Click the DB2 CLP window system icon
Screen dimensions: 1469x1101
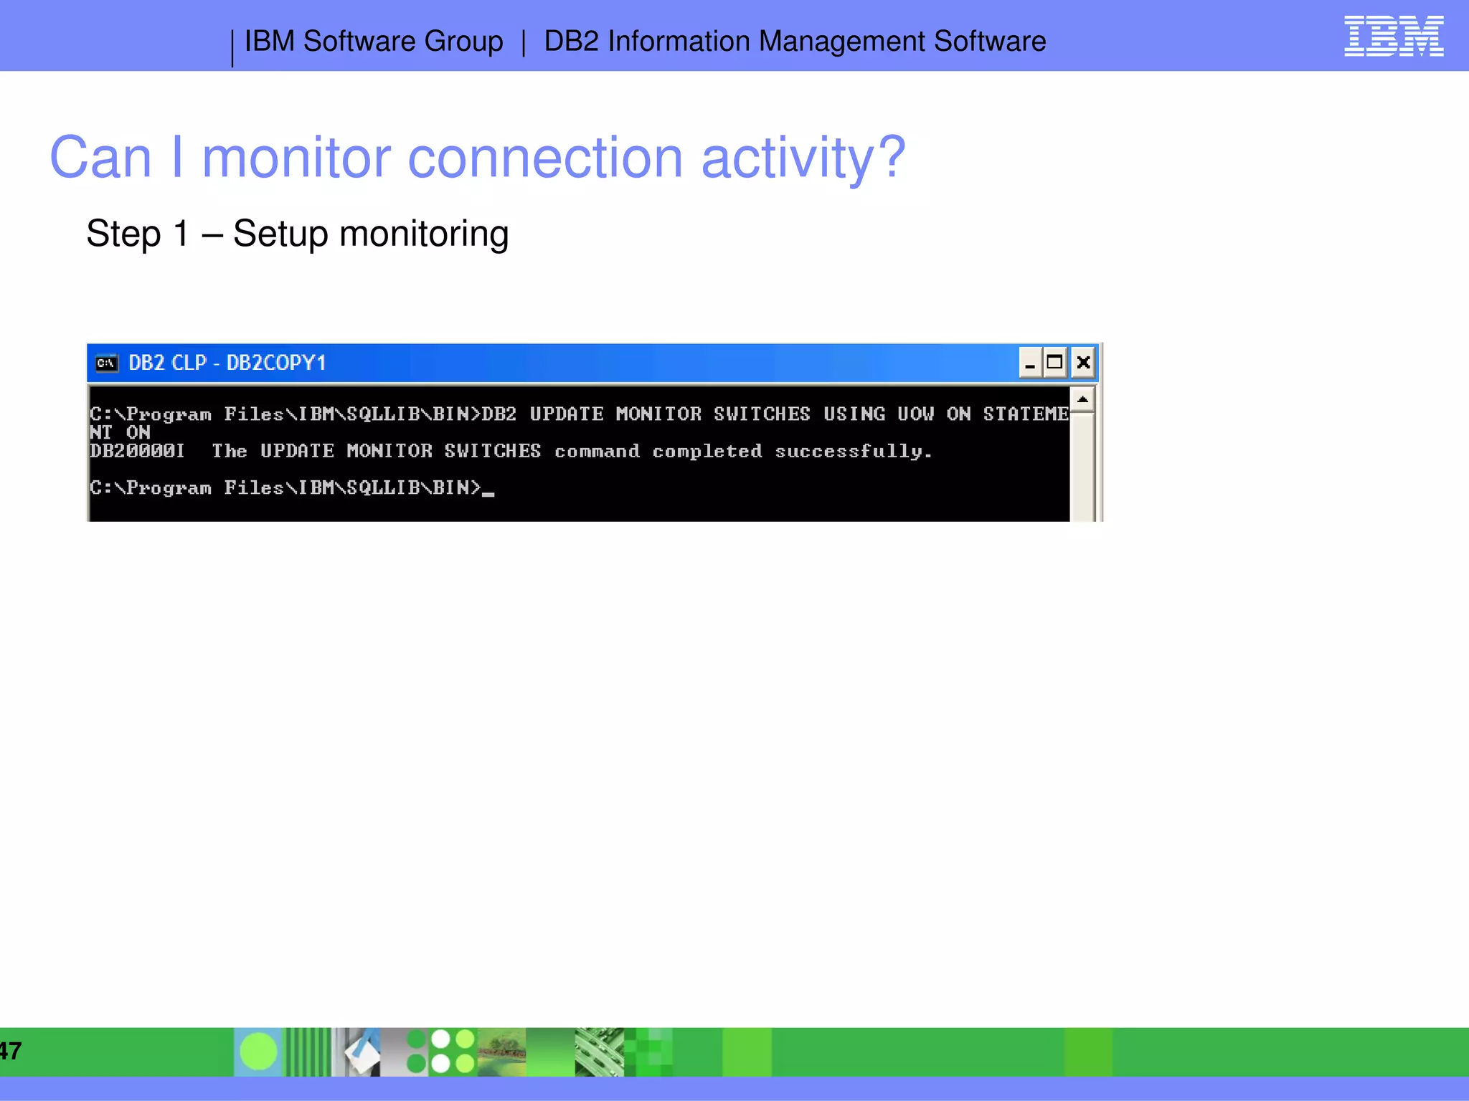(107, 363)
